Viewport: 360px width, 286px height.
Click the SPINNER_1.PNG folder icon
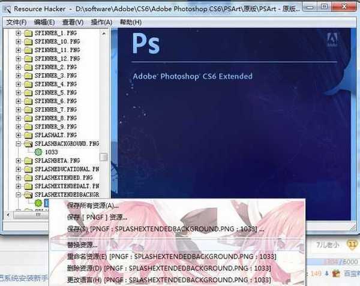28,34
